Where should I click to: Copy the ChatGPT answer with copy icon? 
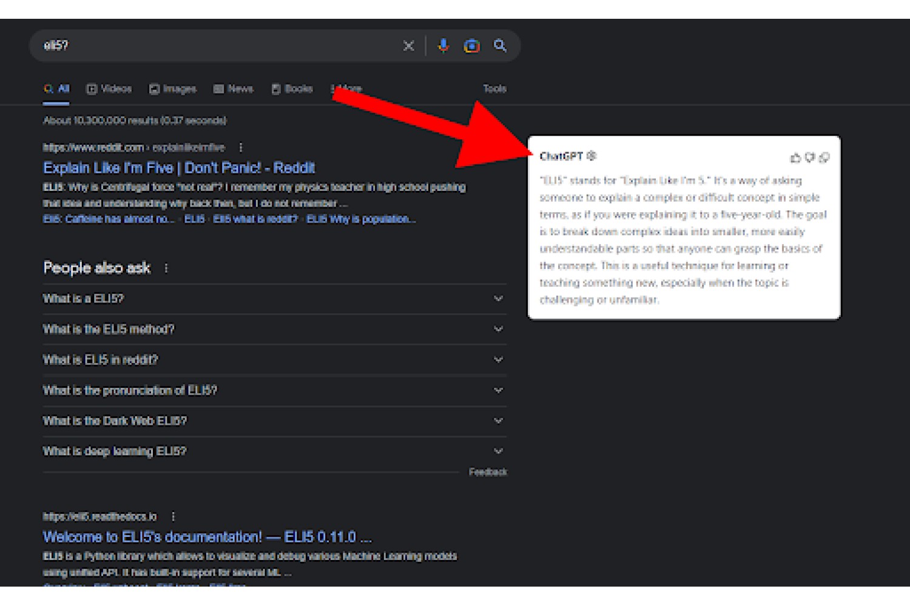824,158
